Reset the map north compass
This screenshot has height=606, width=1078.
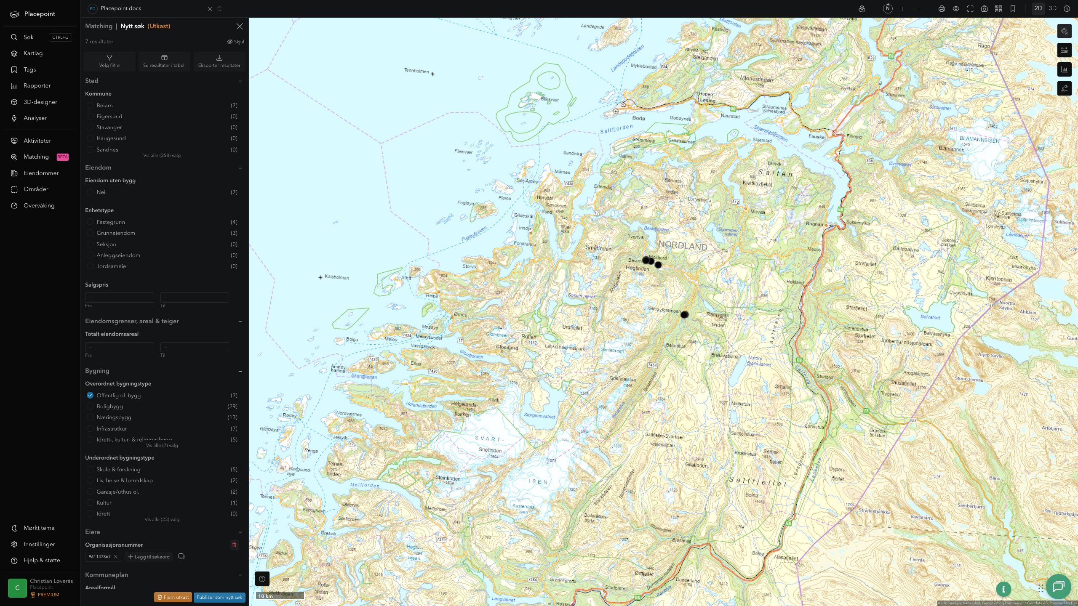pos(888,8)
